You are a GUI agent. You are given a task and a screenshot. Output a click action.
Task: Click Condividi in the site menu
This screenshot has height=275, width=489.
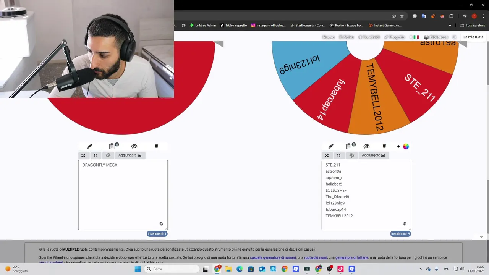[x=369, y=37]
